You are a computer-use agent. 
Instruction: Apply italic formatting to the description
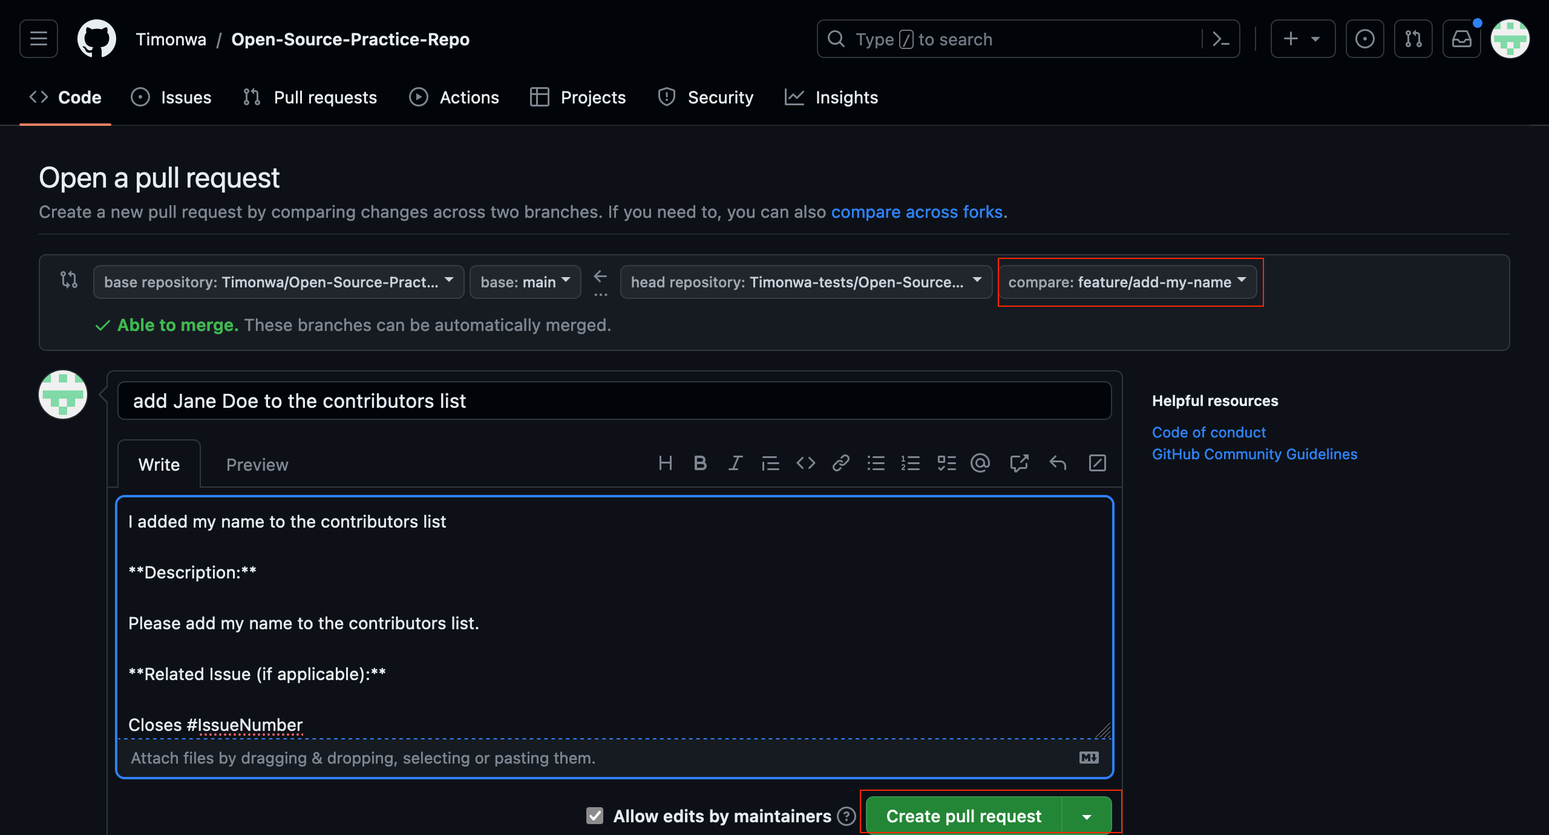pos(735,463)
